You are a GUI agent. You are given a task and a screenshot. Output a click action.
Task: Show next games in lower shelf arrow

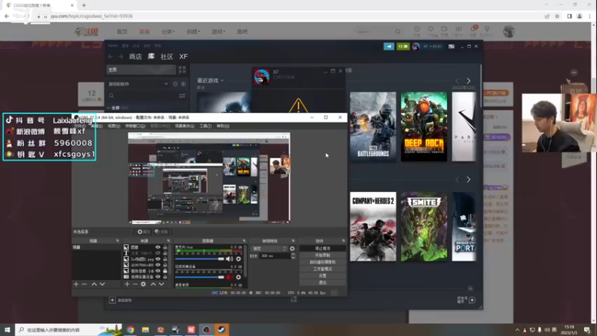point(469,179)
